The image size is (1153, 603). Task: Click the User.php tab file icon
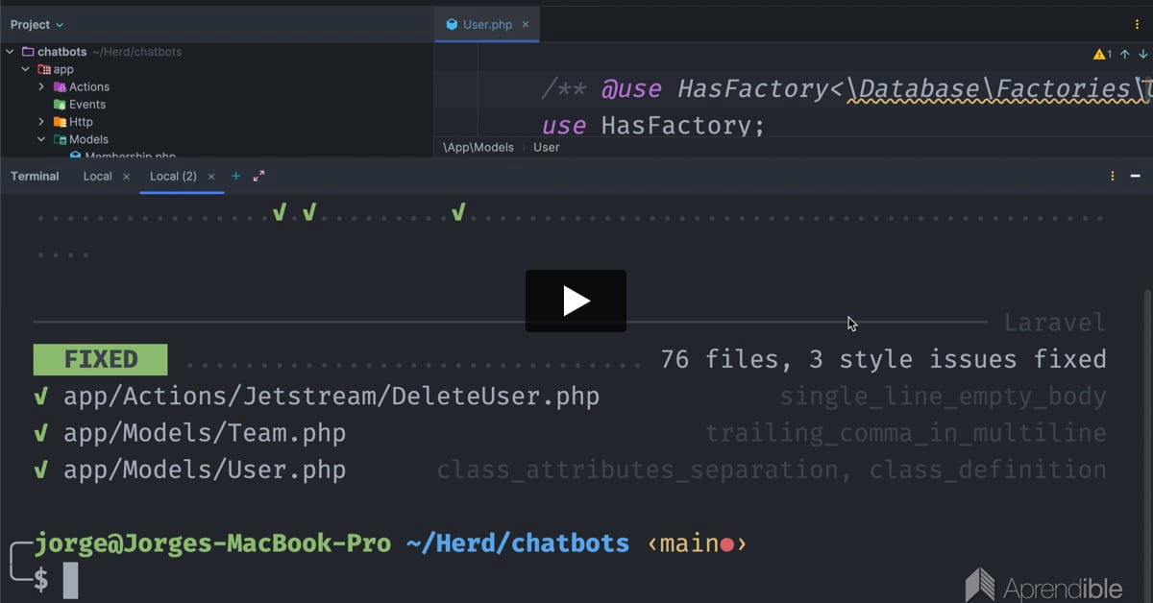(452, 25)
